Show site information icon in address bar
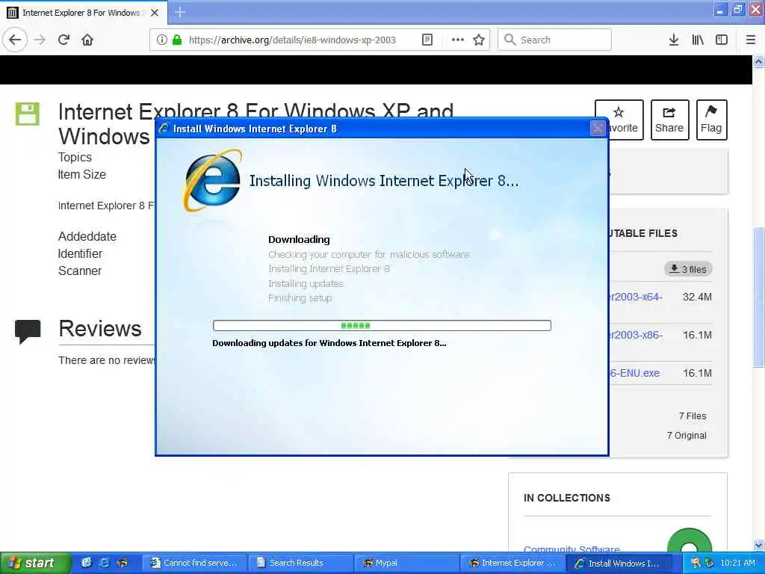Screen dimensions: 765x574 coord(161,40)
